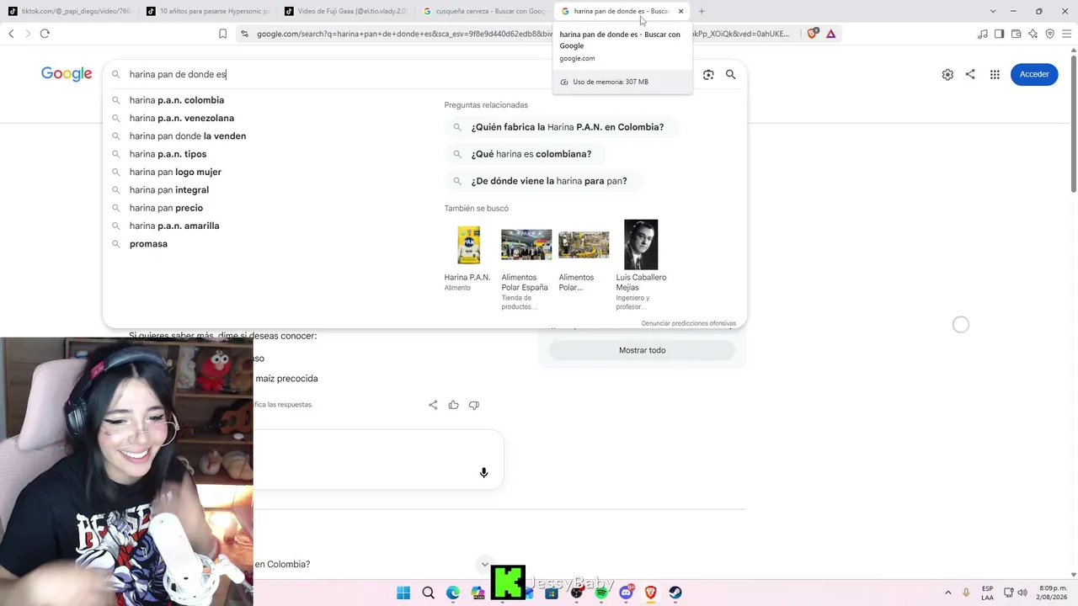Share the AI answer
Viewport: 1078px width, 606px height.
pos(433,405)
